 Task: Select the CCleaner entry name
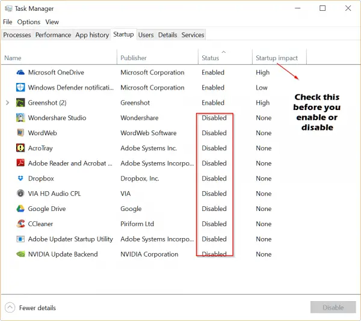coord(40,224)
